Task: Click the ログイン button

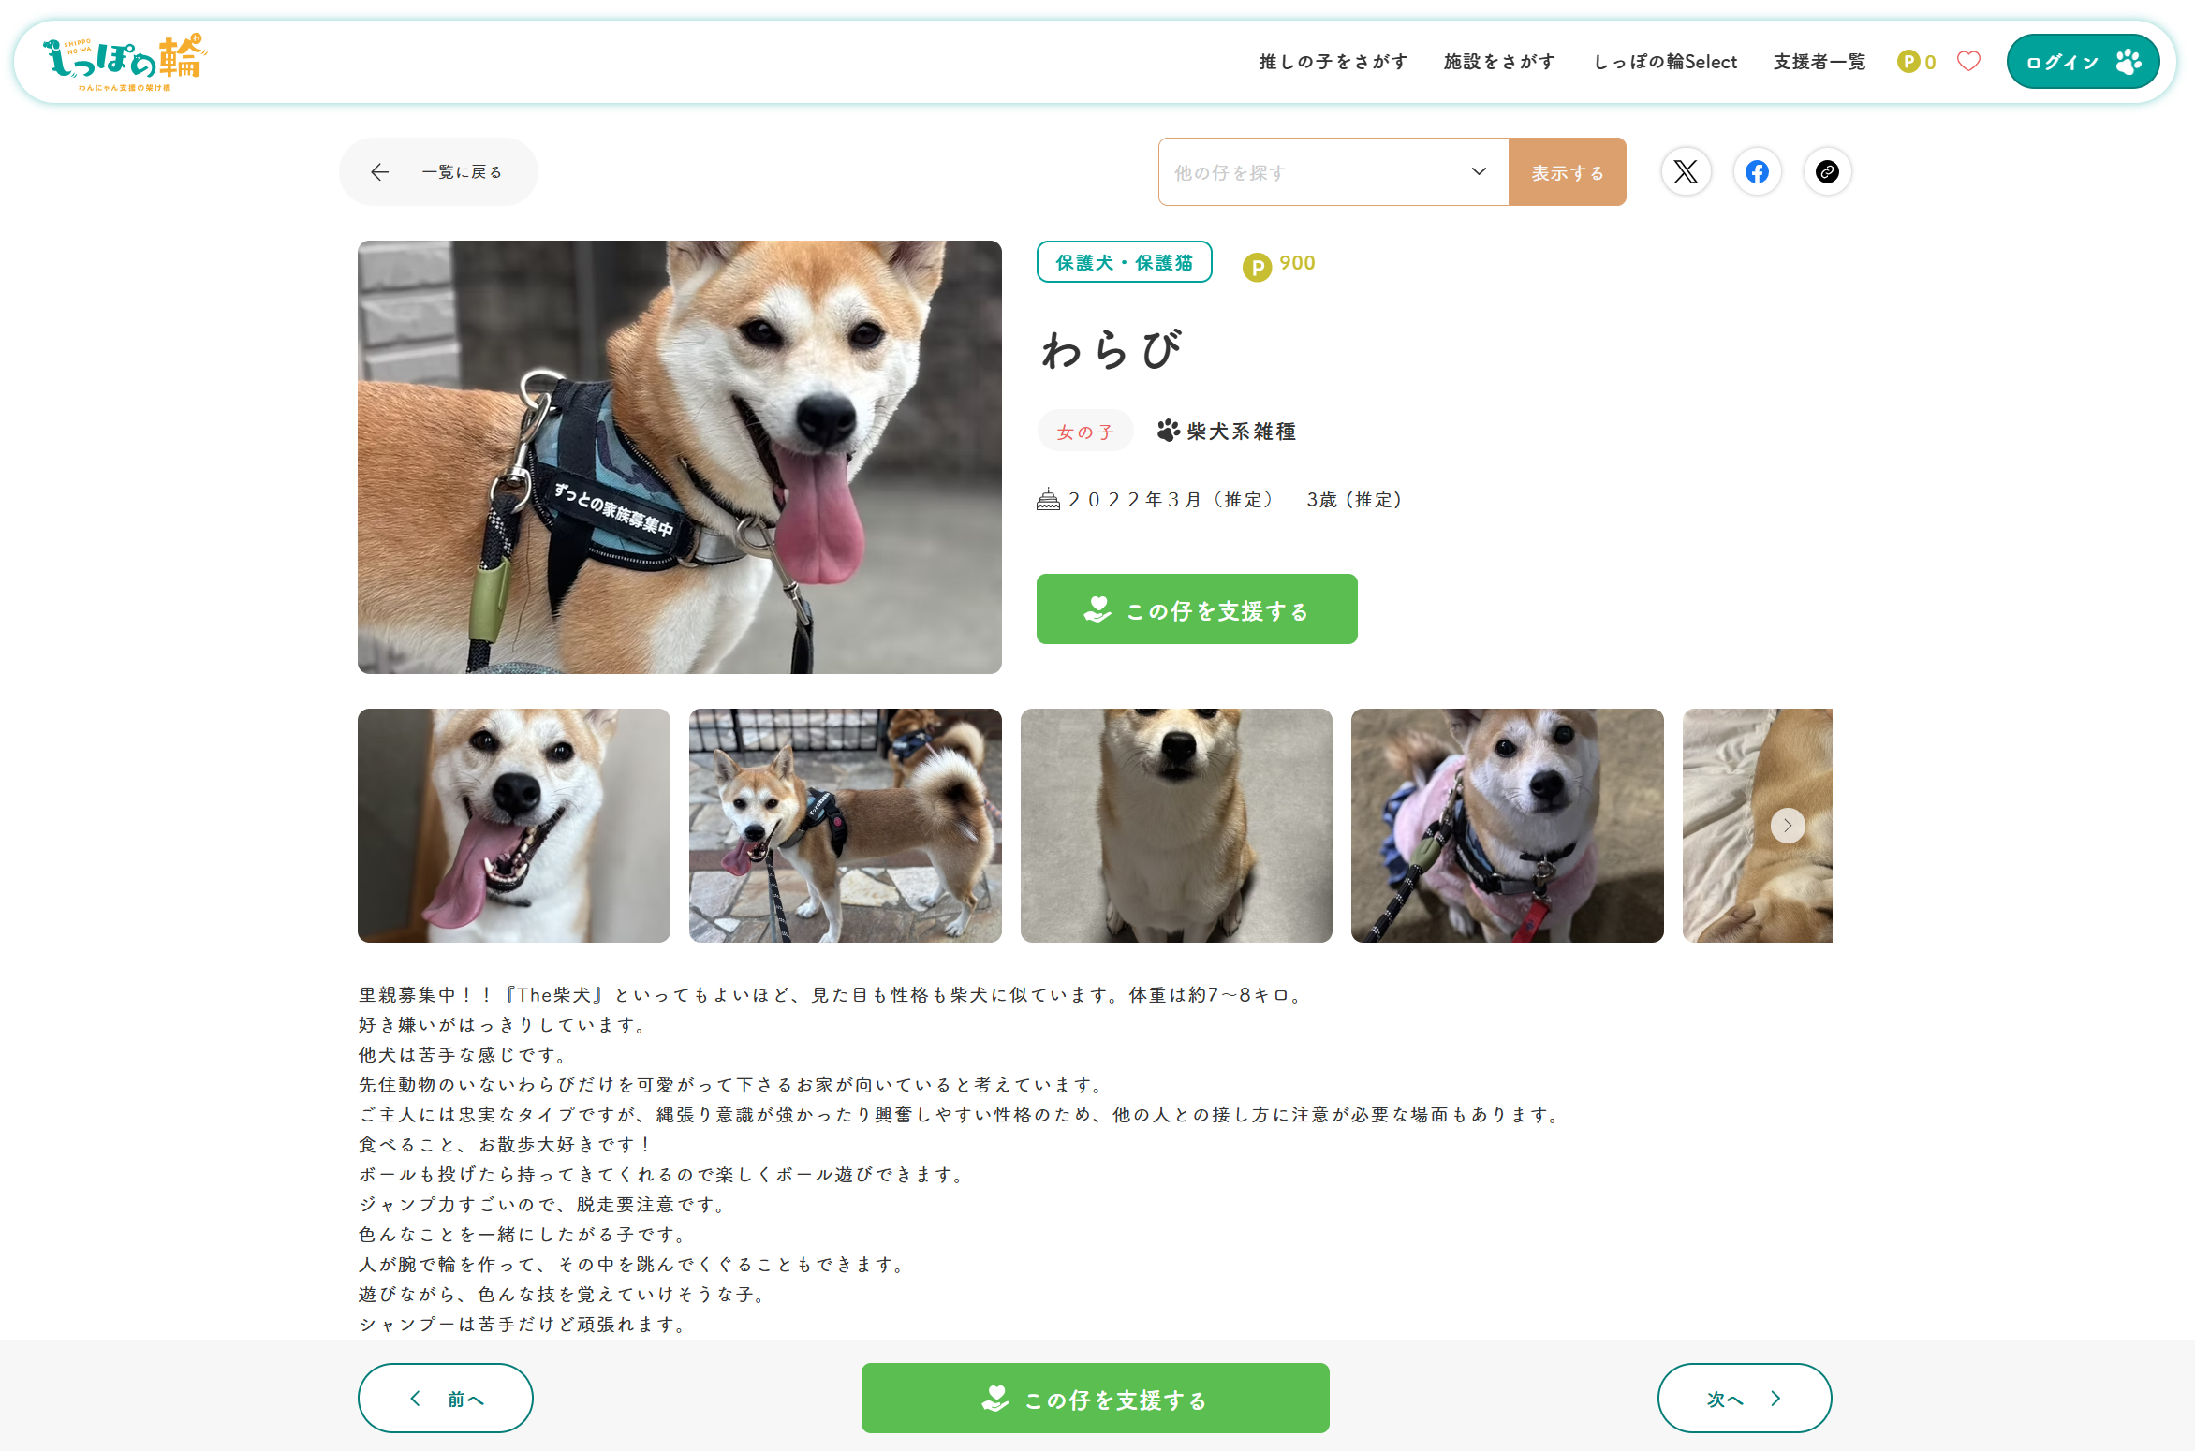Action: click(x=2082, y=62)
